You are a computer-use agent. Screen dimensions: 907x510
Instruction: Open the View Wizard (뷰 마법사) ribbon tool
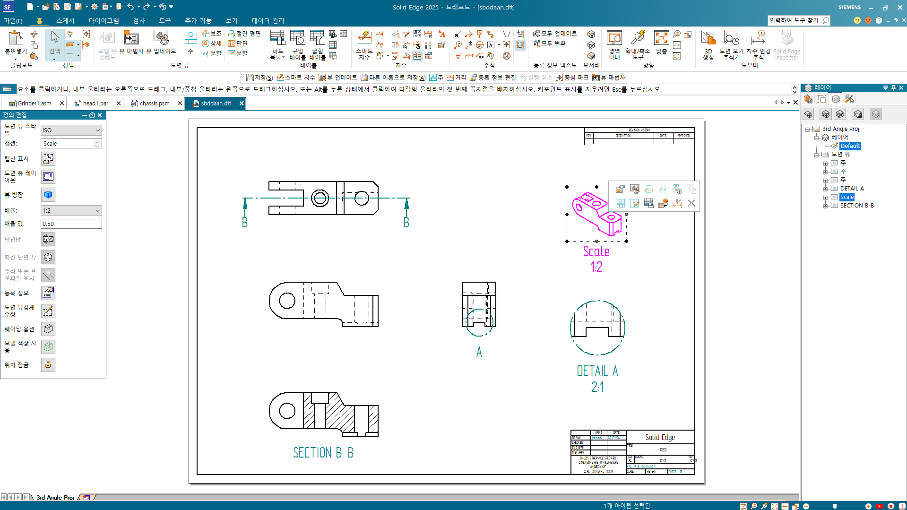click(131, 42)
